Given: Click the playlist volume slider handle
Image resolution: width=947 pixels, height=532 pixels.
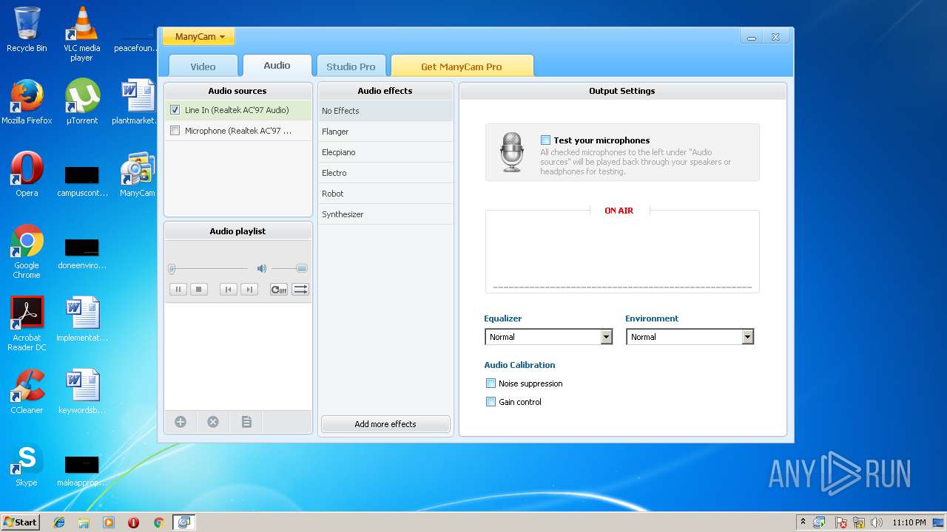Looking at the screenshot, I should coord(301,269).
